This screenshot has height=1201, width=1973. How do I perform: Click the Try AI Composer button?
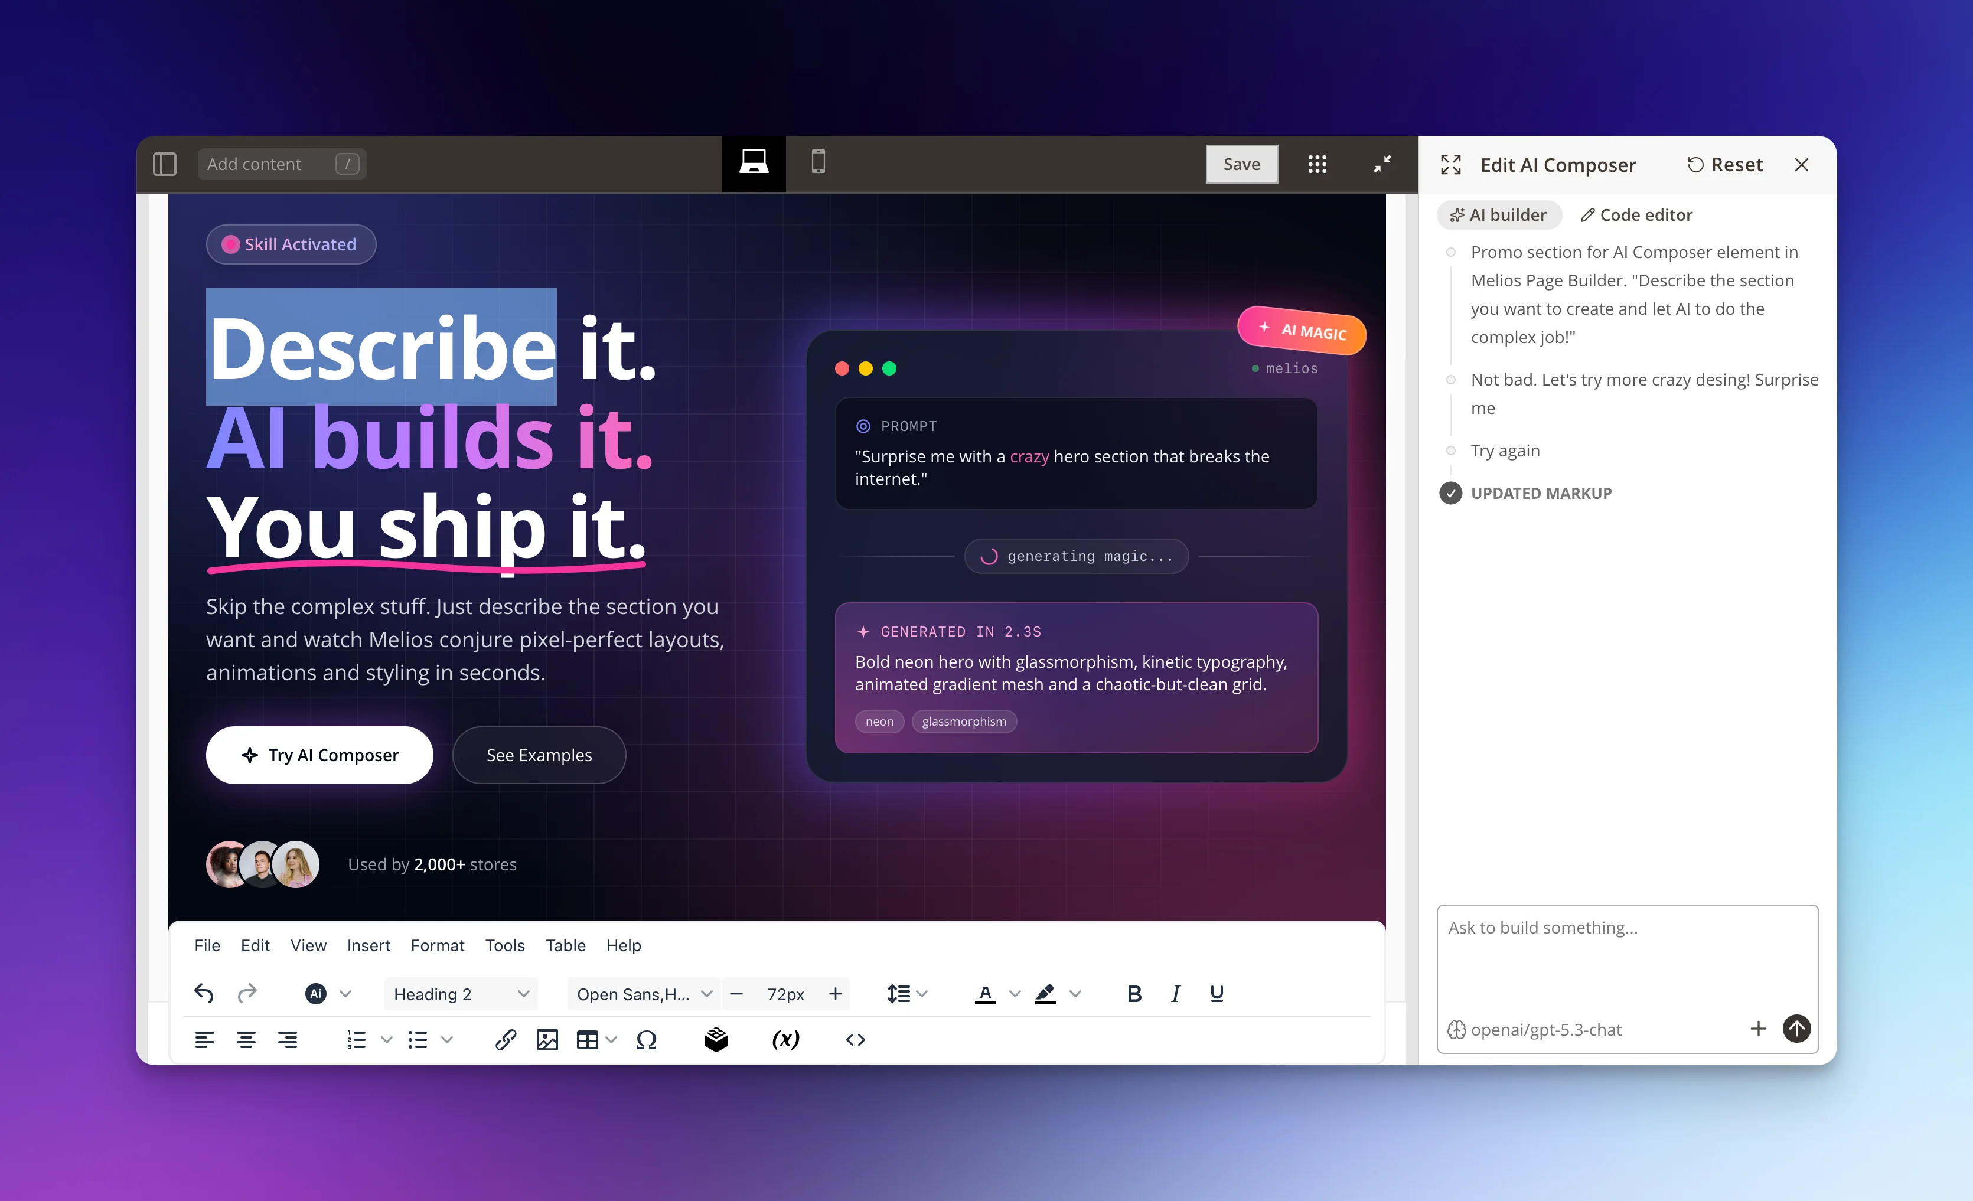(x=319, y=755)
